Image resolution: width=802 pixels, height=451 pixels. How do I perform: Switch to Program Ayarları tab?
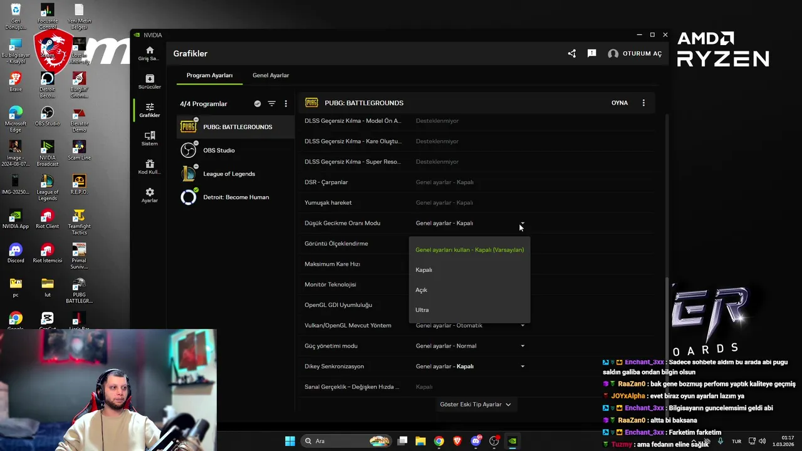point(209,75)
